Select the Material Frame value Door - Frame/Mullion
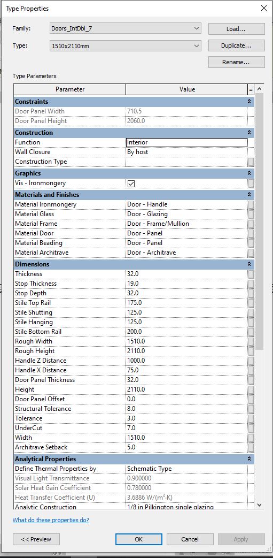This screenshot has width=273, height=558. pos(186,224)
